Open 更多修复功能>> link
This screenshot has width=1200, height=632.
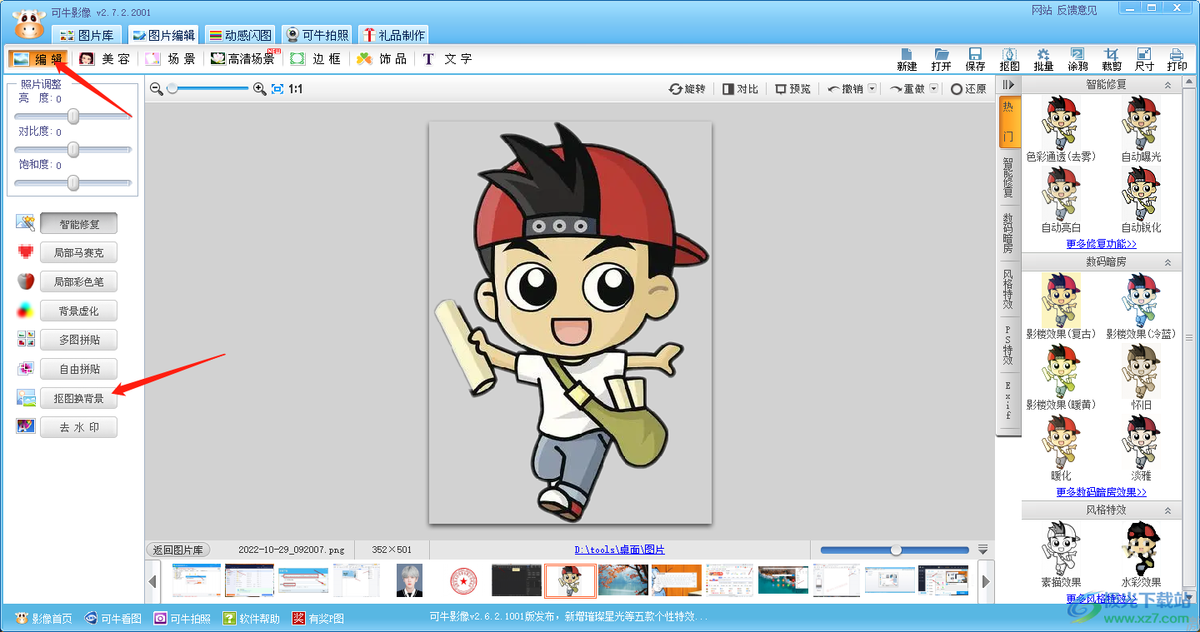coord(1102,244)
